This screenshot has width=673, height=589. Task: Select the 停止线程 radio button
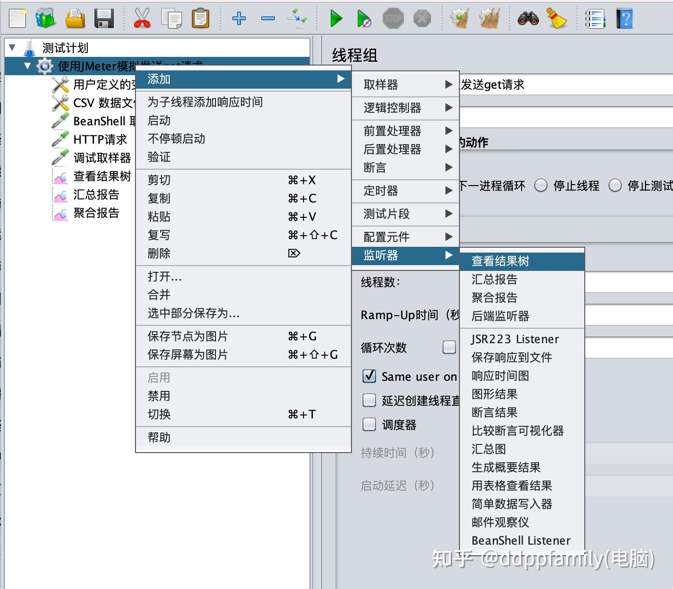[541, 185]
